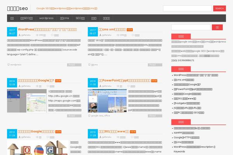Open the cms xml post title link

112,29
